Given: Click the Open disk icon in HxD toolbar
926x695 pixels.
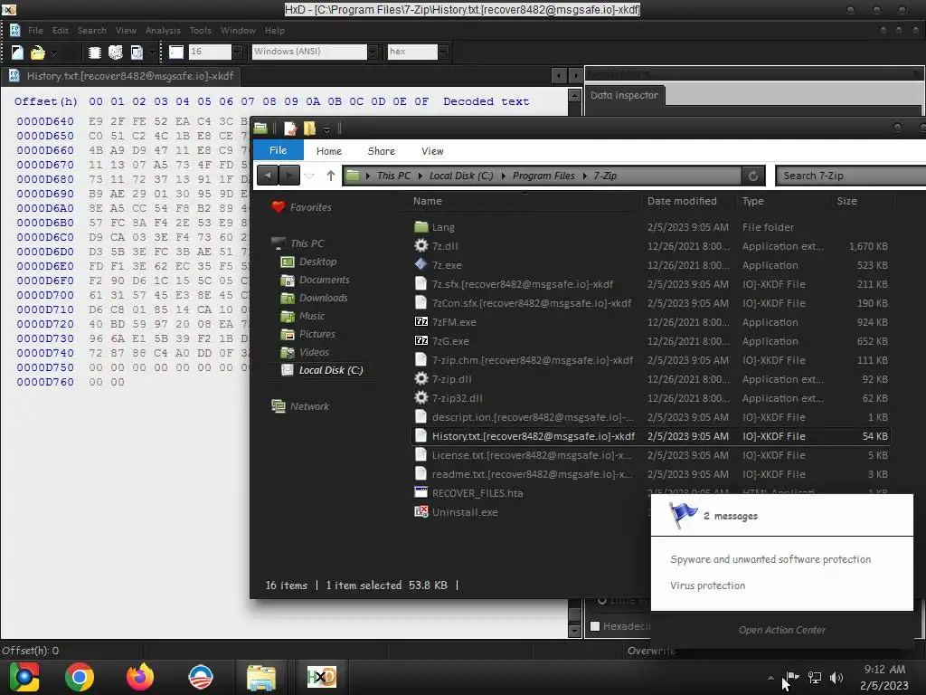Looking at the screenshot, I should point(116,52).
